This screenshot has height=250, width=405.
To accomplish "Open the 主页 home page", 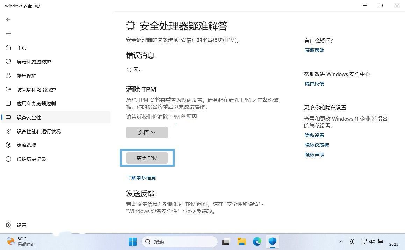I will point(21,48).
